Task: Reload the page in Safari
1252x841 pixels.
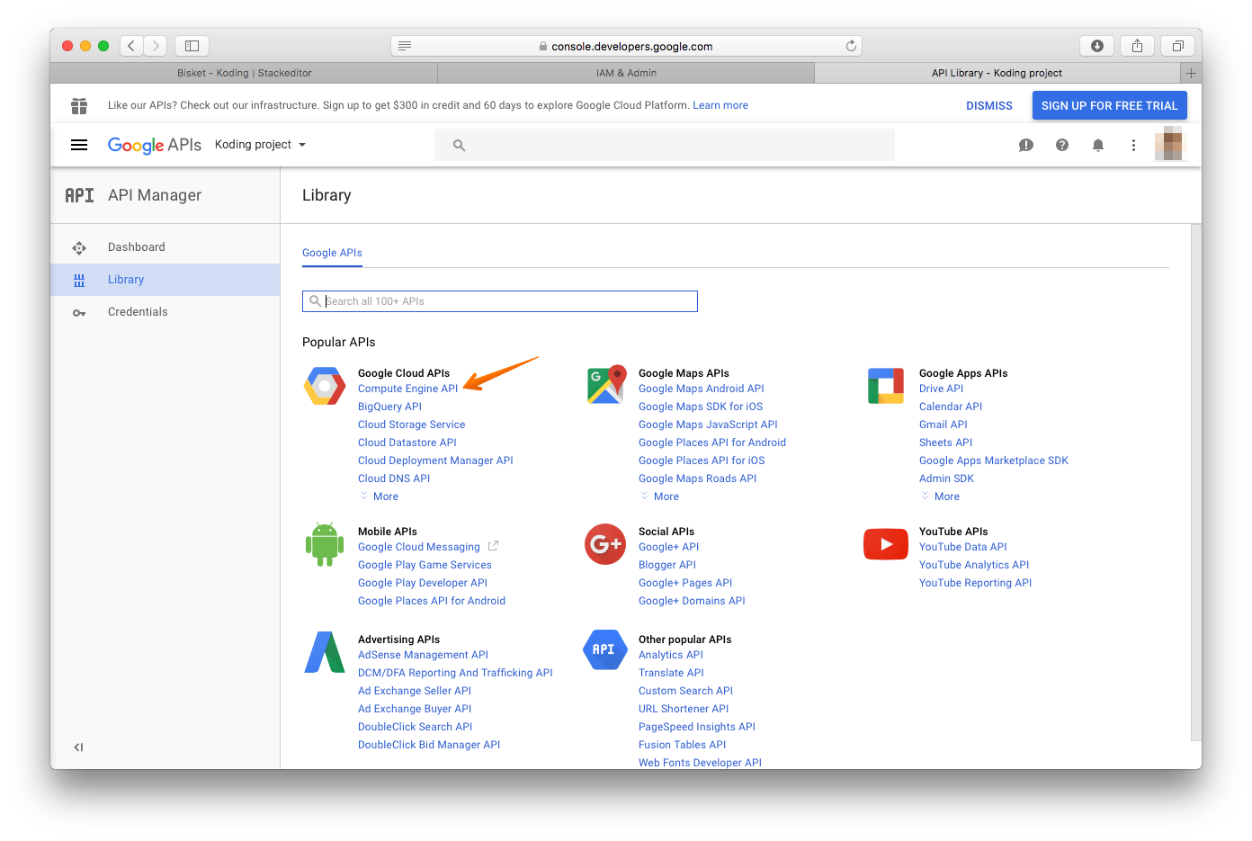Action: click(851, 46)
